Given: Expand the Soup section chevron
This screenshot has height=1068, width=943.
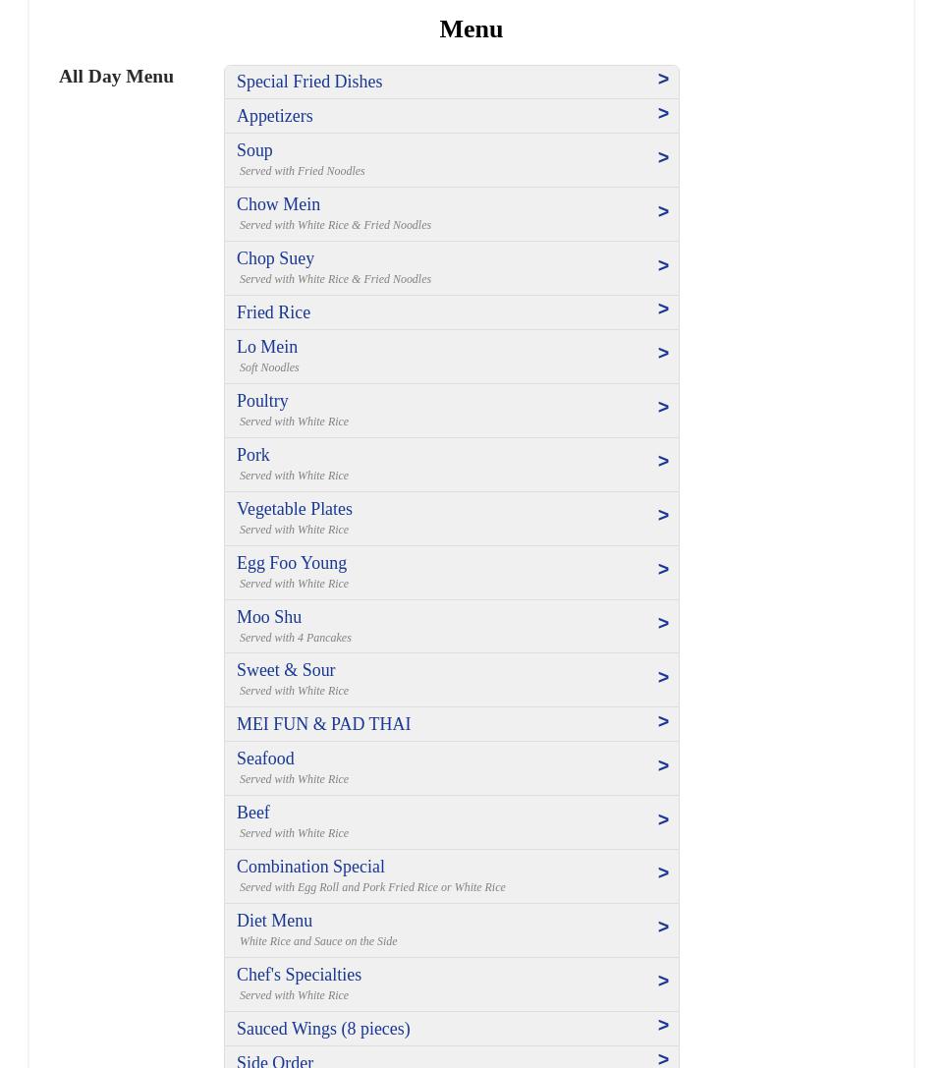Looking at the screenshot, I should tap(663, 158).
